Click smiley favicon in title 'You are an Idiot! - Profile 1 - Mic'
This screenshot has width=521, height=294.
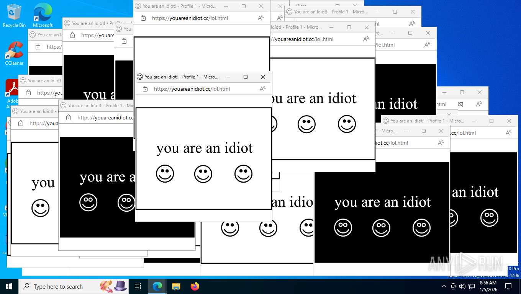pos(62,105)
